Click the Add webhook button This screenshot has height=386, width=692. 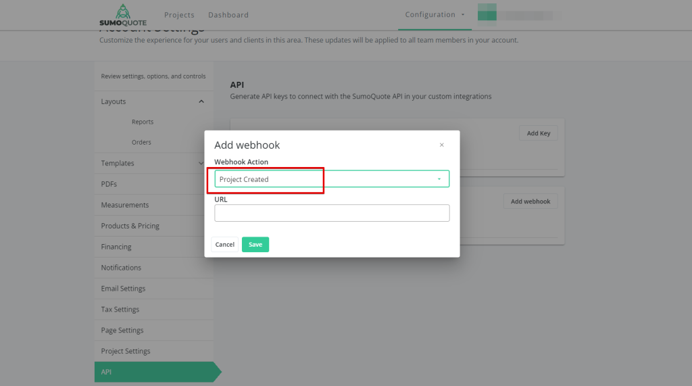[530, 201]
